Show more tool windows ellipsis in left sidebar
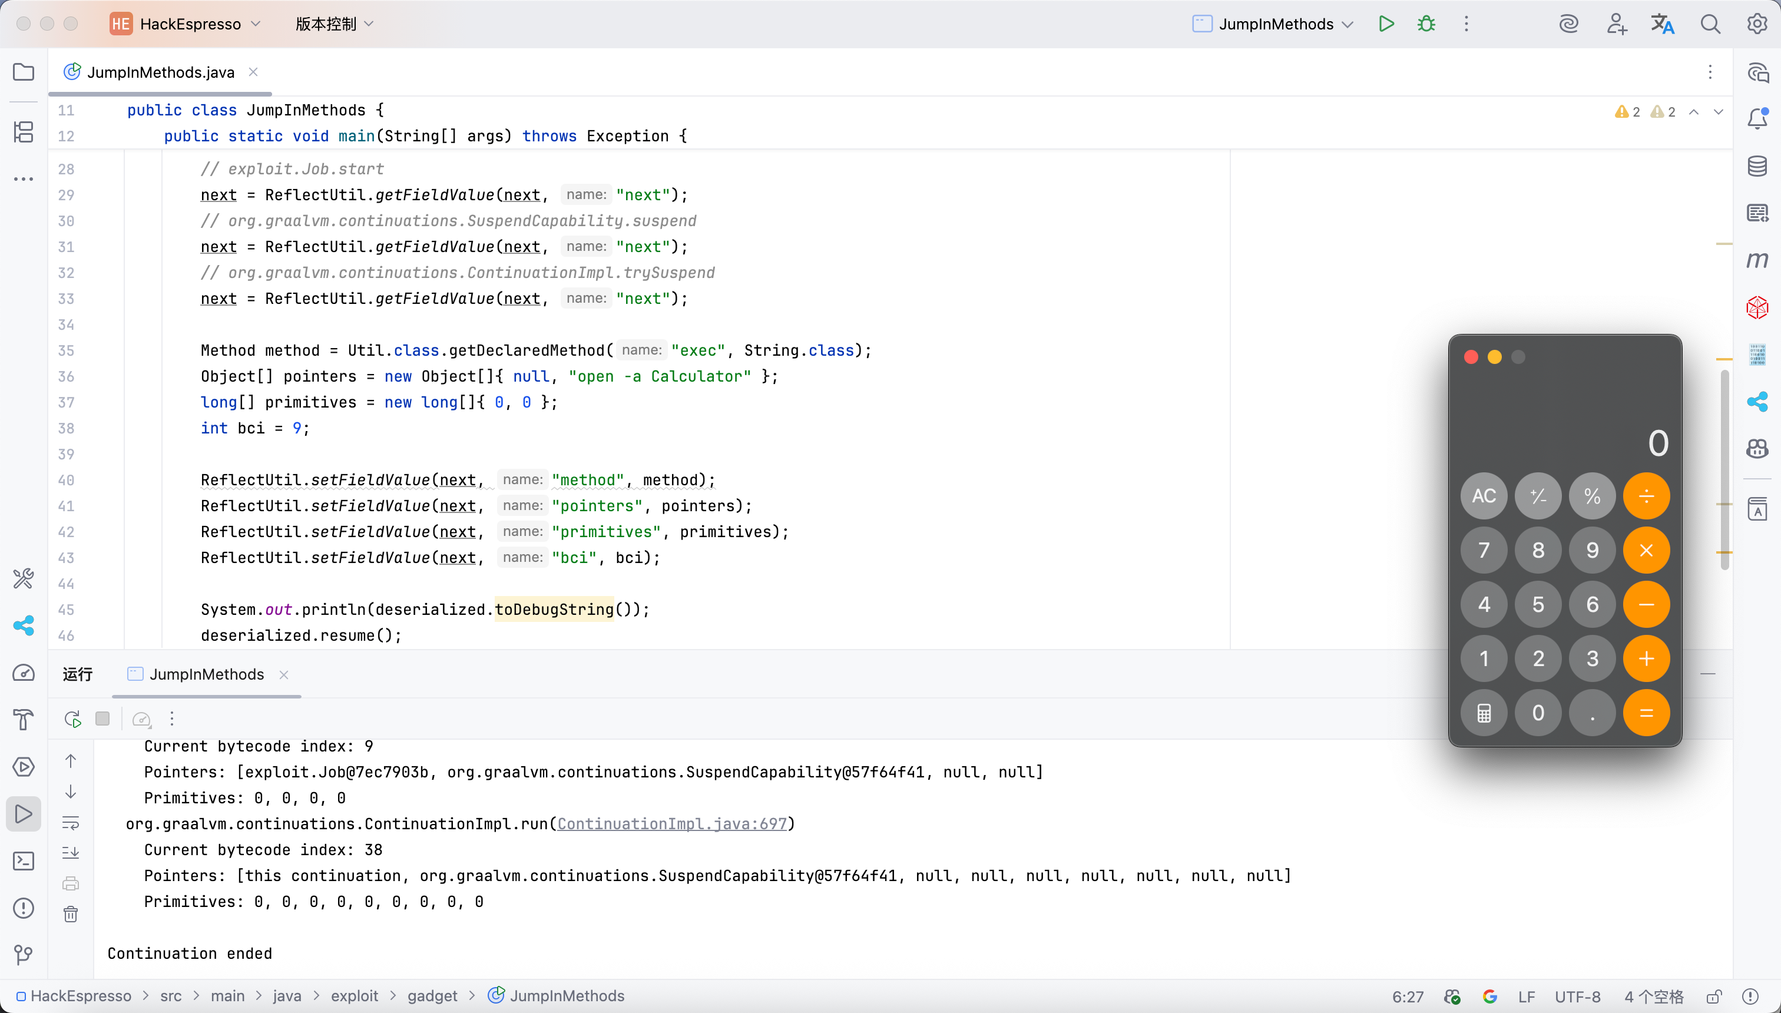Viewport: 1781px width, 1013px height. point(24,179)
